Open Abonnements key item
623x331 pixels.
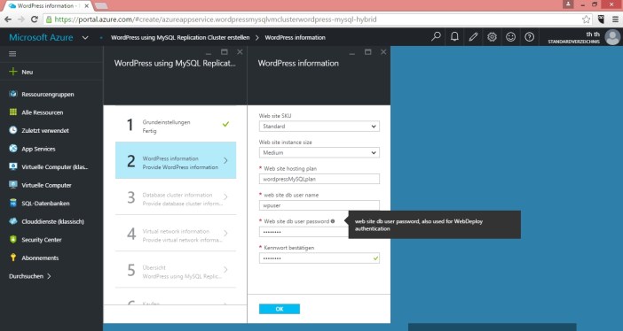[13, 258]
